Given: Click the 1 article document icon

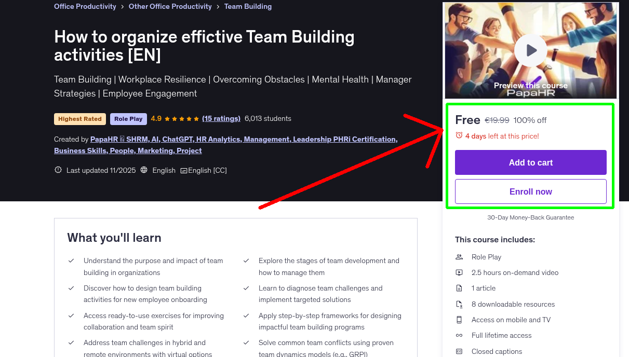Looking at the screenshot, I should [x=459, y=288].
